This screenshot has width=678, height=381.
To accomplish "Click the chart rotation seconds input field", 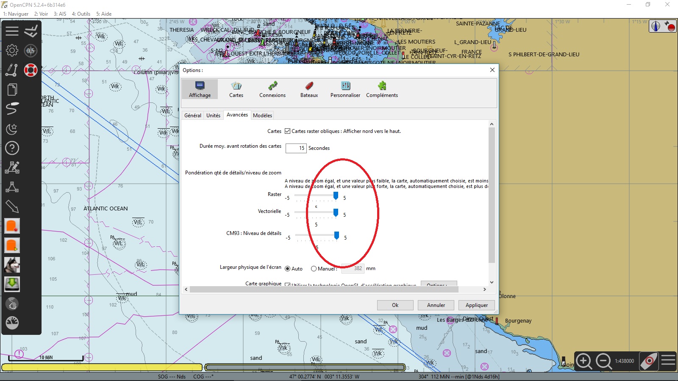I will [296, 148].
